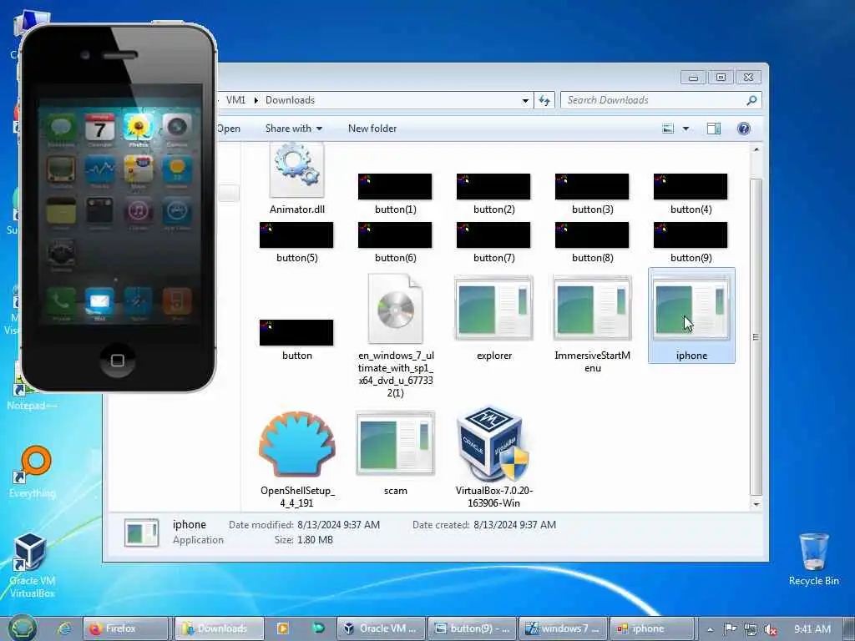The width and height of the screenshot is (855, 641).
Task: Open the Everything desktop shortcut
Action: pyautogui.click(x=33, y=472)
